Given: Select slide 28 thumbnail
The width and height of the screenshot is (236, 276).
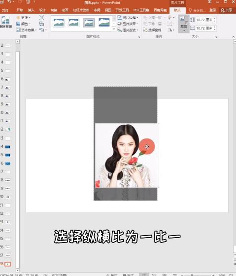Looking at the screenshot, I should pyautogui.click(x=8, y=264).
